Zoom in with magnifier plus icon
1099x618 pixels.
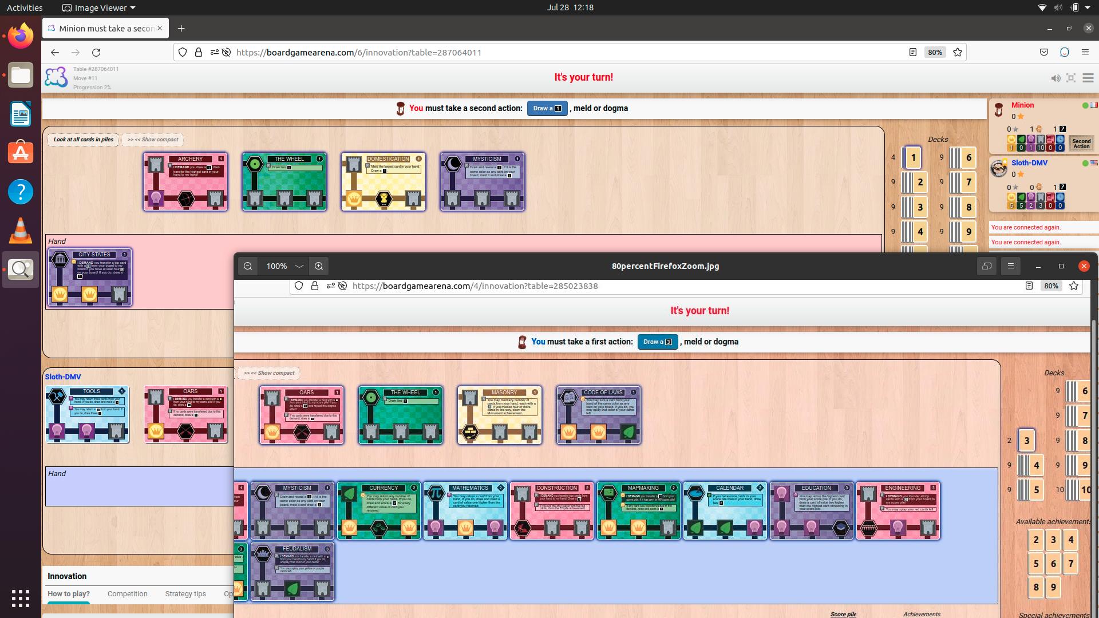click(x=319, y=266)
